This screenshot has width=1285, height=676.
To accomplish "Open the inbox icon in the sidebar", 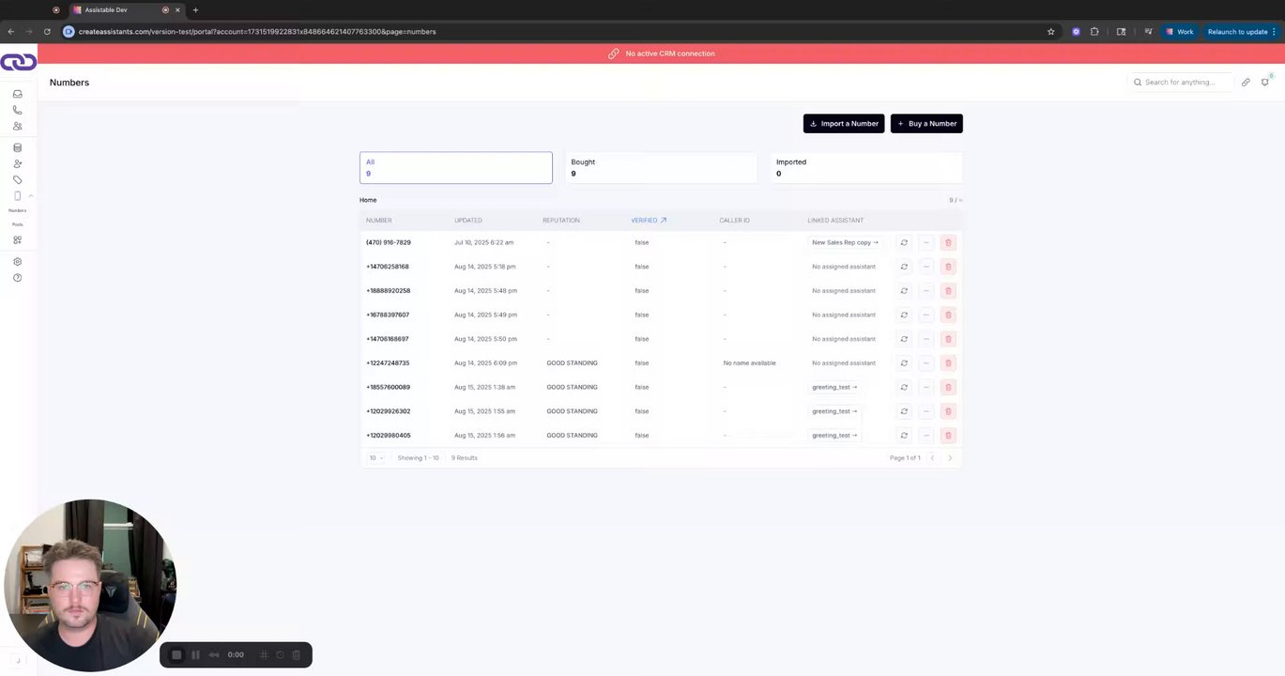I will coord(17,94).
